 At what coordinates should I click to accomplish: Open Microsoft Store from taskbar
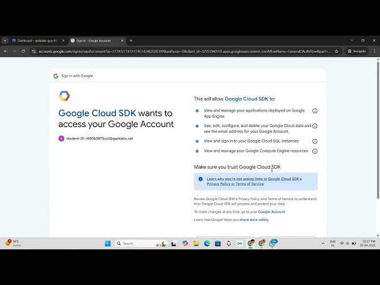pyautogui.click(x=218, y=243)
